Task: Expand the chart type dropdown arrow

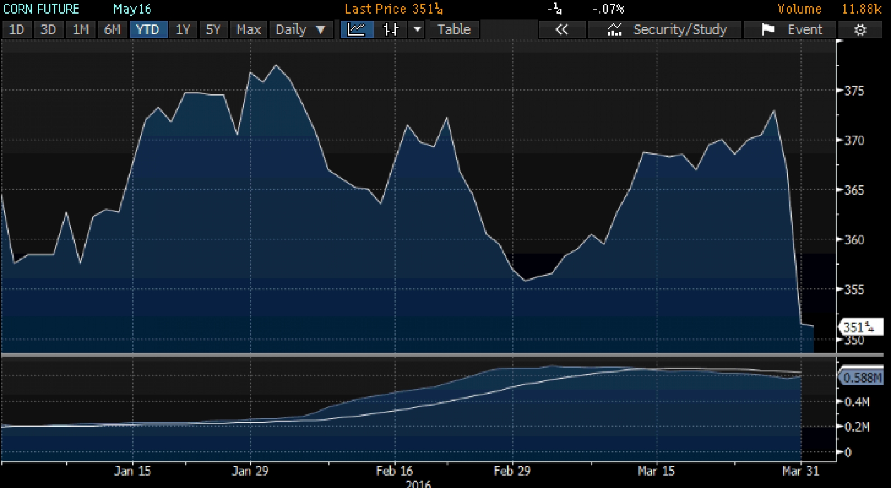Action: 417,30
